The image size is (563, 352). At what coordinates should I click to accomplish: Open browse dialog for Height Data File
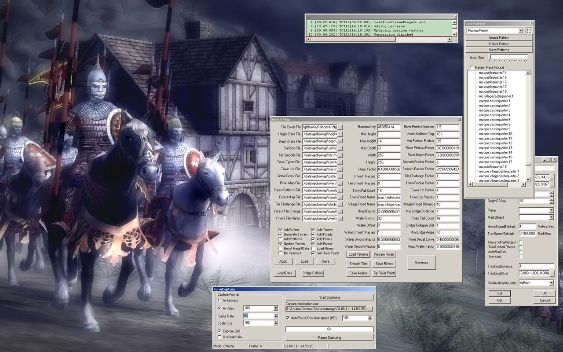340,134
